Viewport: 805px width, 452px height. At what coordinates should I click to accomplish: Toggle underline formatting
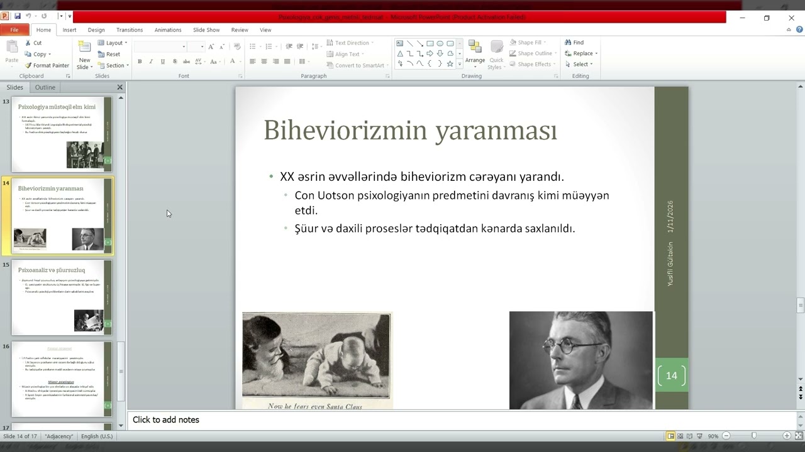(x=163, y=62)
